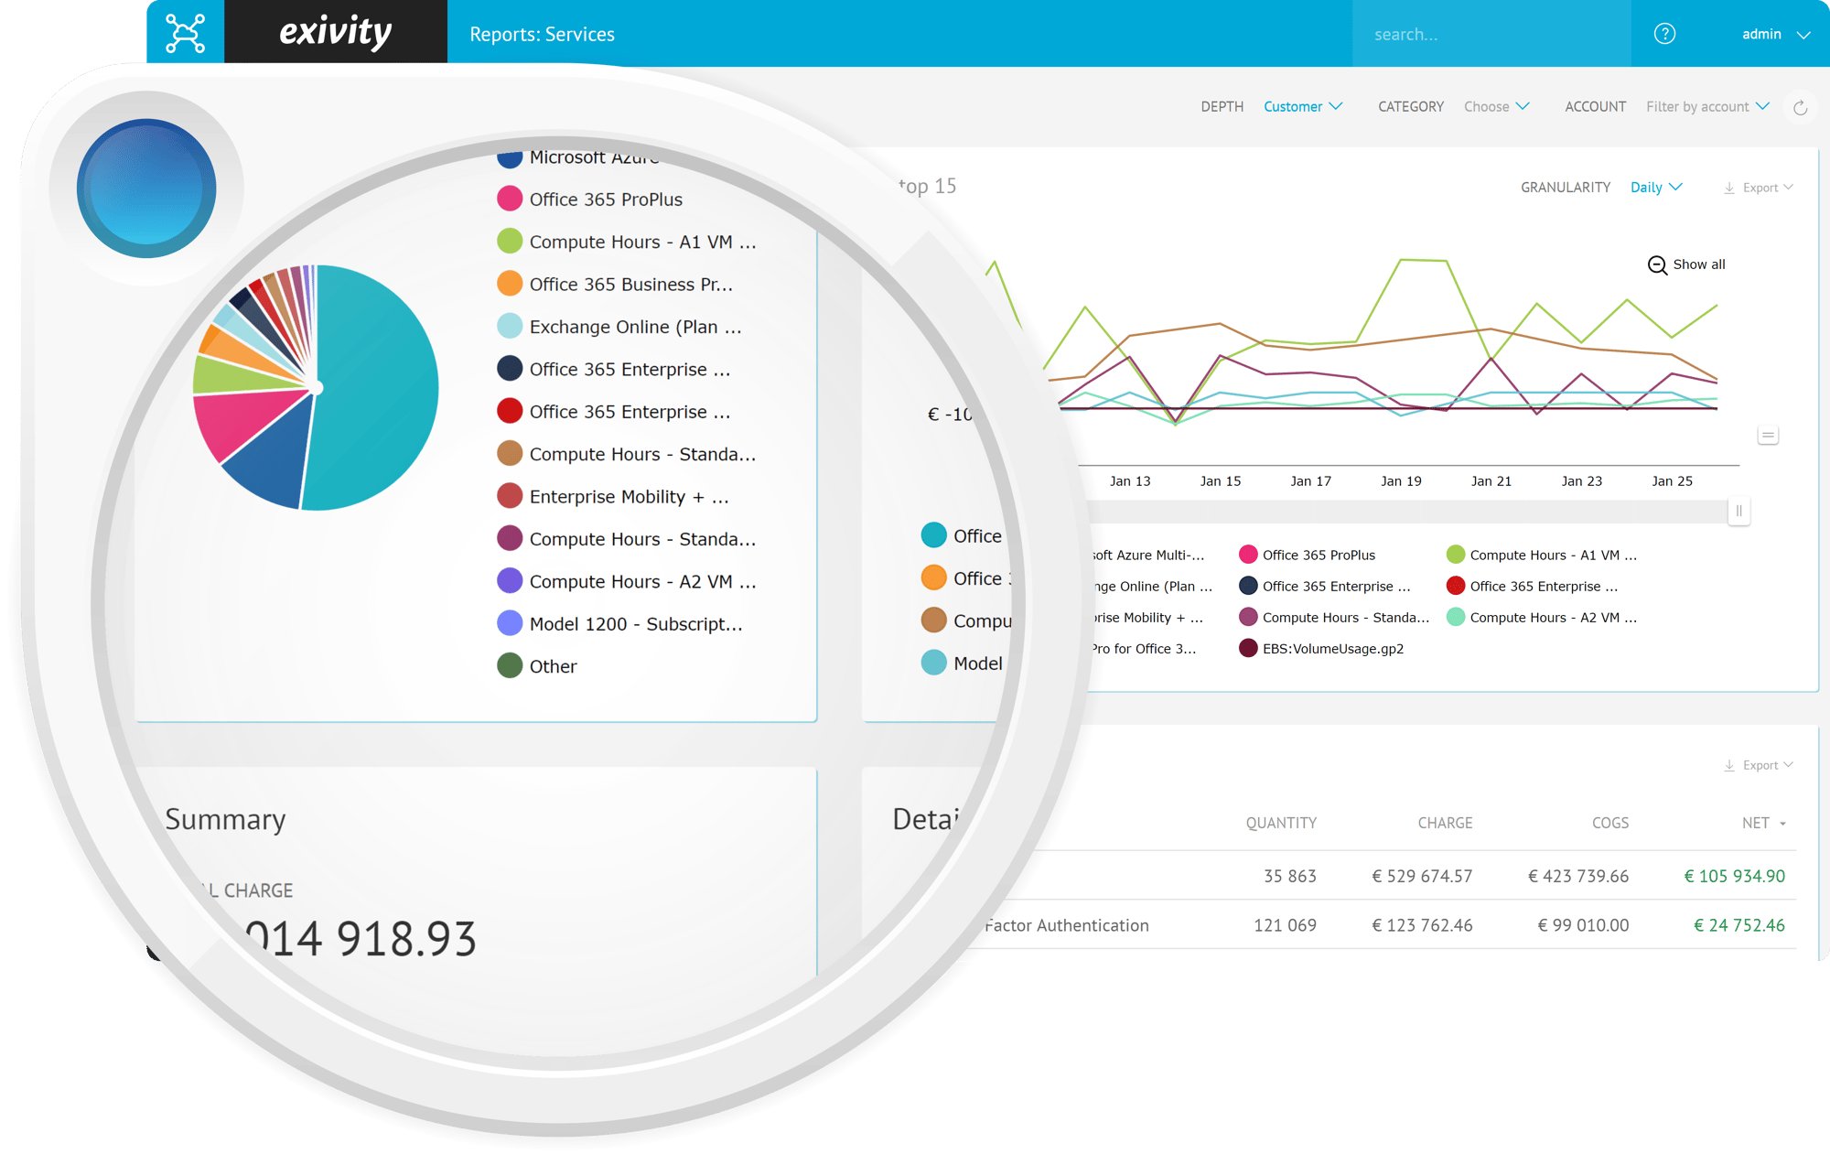Toggle Exchange Online (Plan pie legend entry
The image size is (1830, 1165).
coord(619,327)
